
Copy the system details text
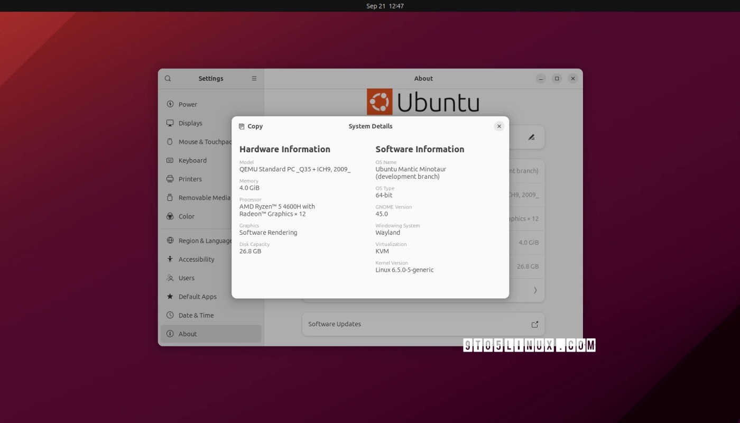(x=251, y=126)
